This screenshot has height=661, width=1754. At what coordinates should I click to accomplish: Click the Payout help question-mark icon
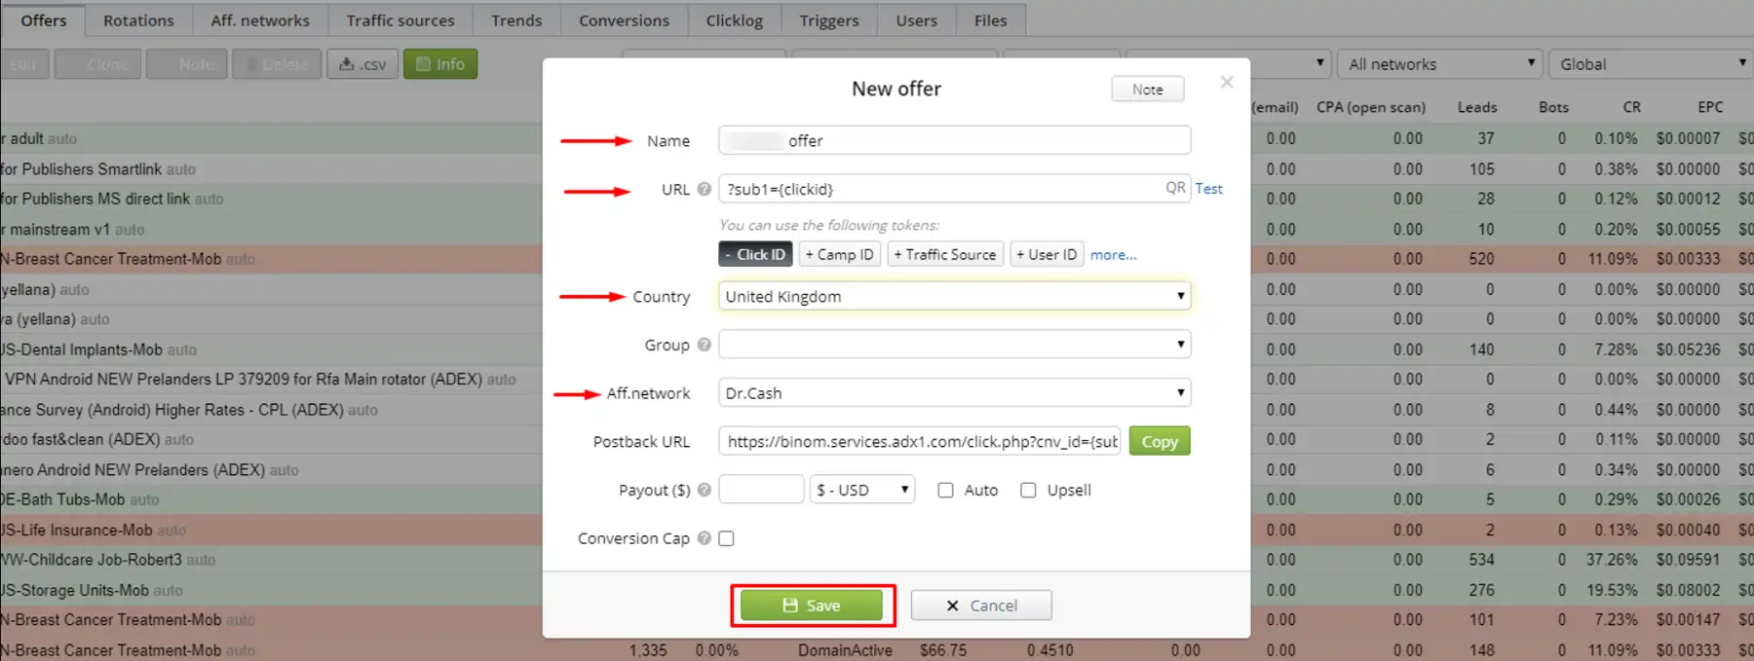click(x=704, y=490)
